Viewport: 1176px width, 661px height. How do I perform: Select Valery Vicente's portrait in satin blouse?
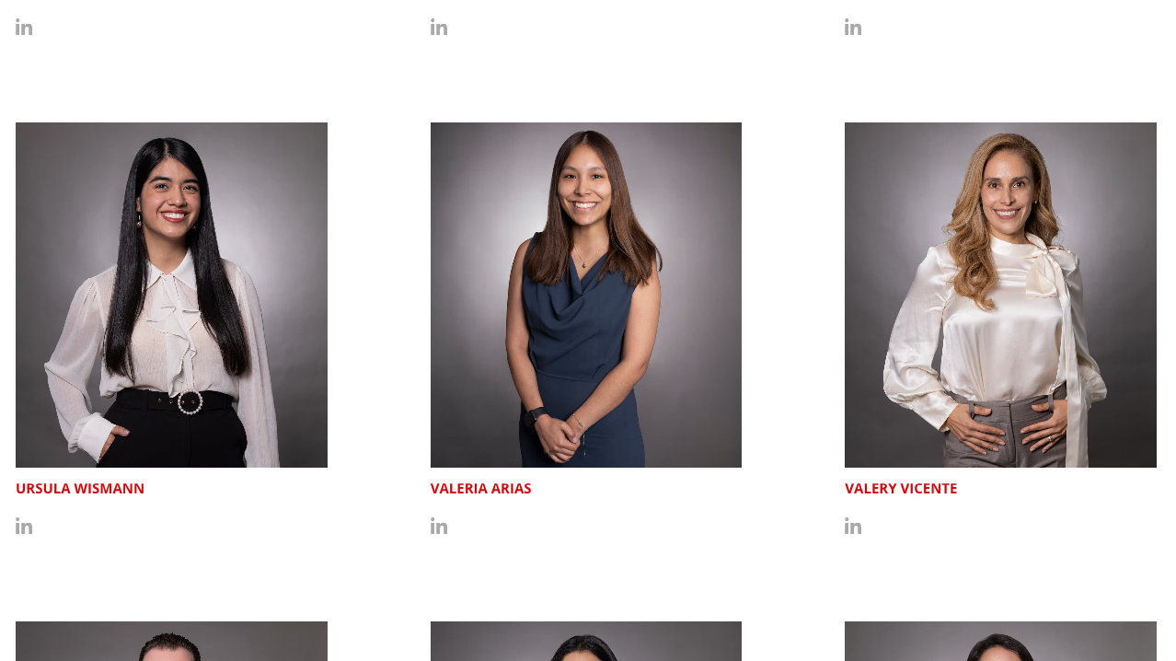[1000, 295]
